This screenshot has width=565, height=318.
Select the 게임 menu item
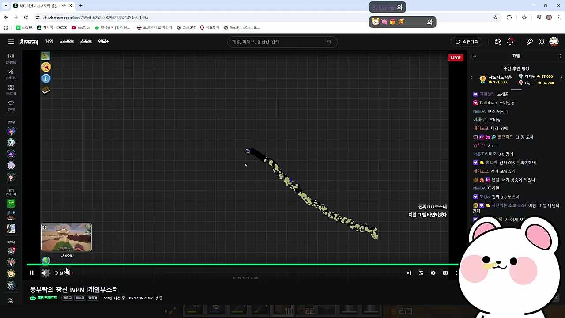click(49, 42)
